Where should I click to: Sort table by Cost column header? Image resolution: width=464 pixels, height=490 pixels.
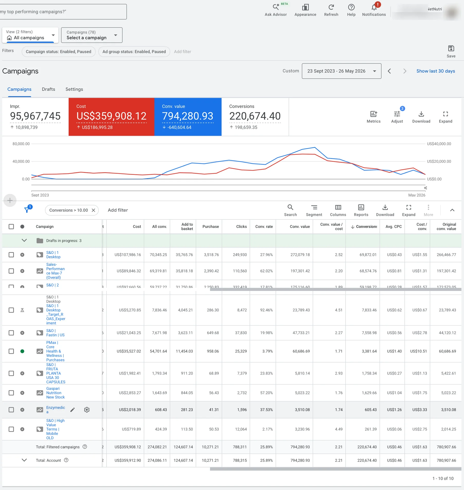pyautogui.click(x=137, y=227)
